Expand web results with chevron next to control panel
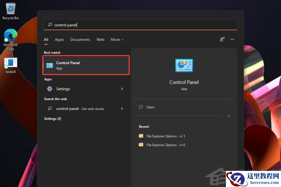 coord(122,108)
